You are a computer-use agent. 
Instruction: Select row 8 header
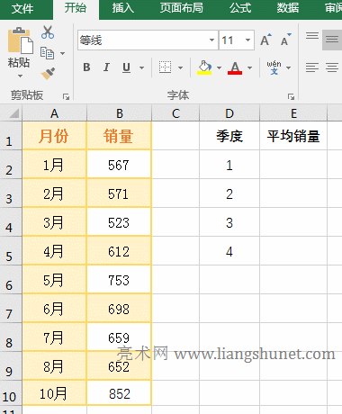11,337
